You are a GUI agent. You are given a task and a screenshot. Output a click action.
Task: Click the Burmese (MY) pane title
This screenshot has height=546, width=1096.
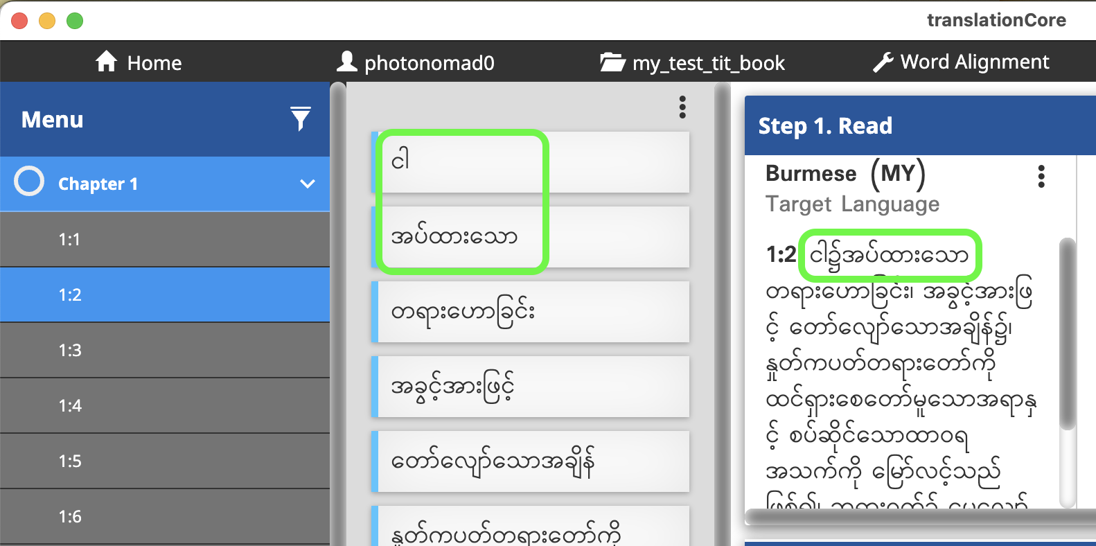pos(845,173)
